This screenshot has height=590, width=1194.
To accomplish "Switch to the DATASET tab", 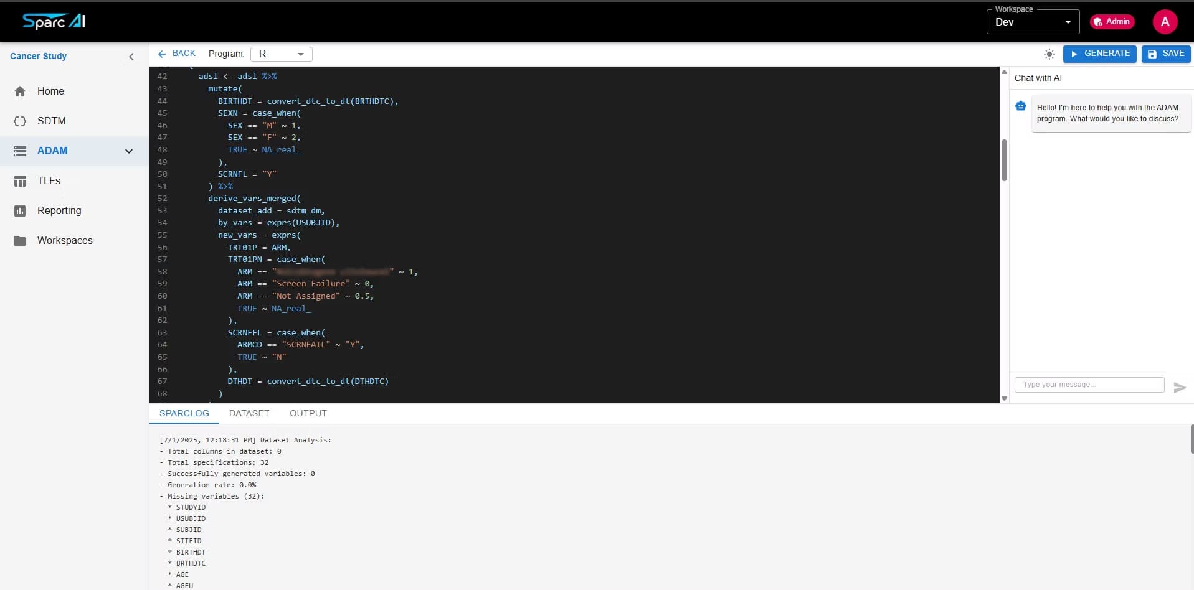I will (x=249, y=413).
